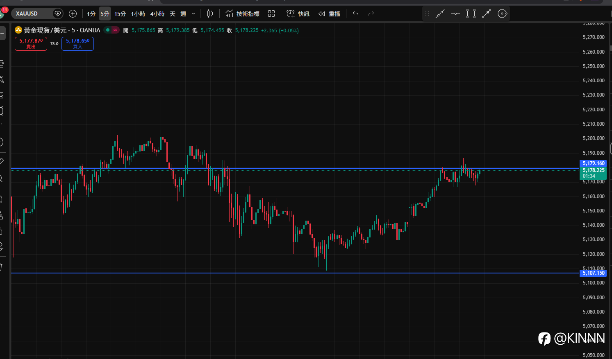
Task: Switch to the 週 weekly timeframe
Action: [183, 14]
